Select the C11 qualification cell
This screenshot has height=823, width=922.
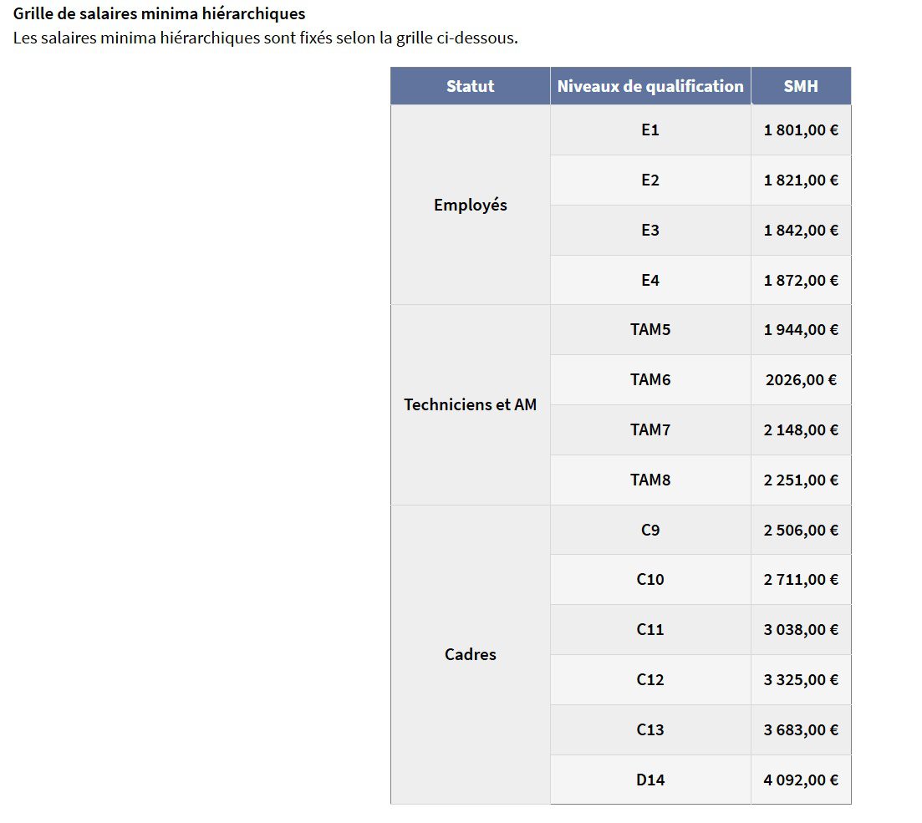pos(650,630)
